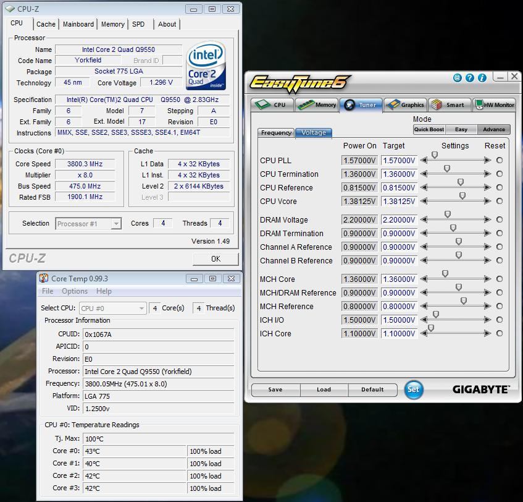Click the DRAM Voltage Target value field
Image resolution: width=523 pixels, height=502 pixels.
[x=399, y=219]
